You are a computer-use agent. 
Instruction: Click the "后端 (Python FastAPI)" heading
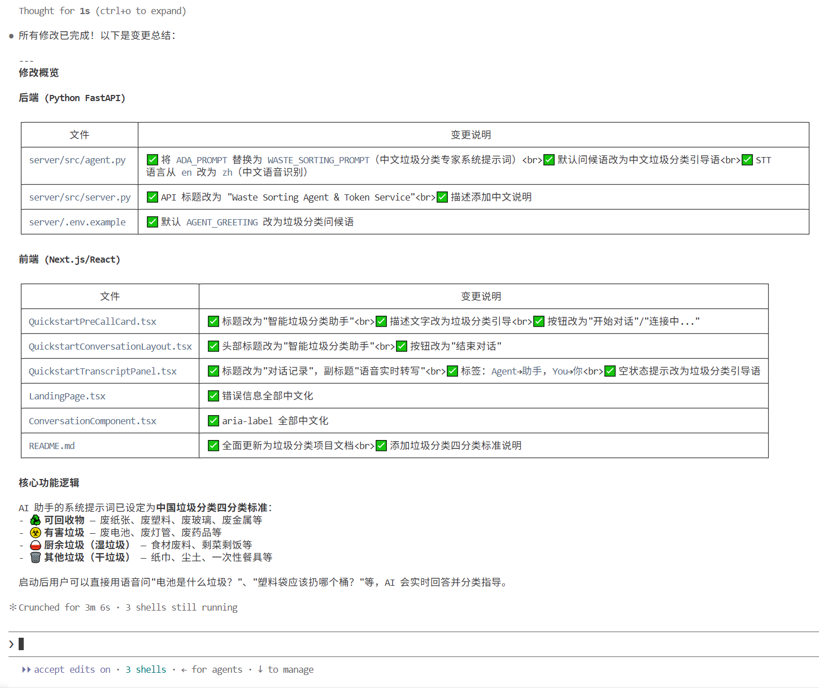tap(72, 98)
